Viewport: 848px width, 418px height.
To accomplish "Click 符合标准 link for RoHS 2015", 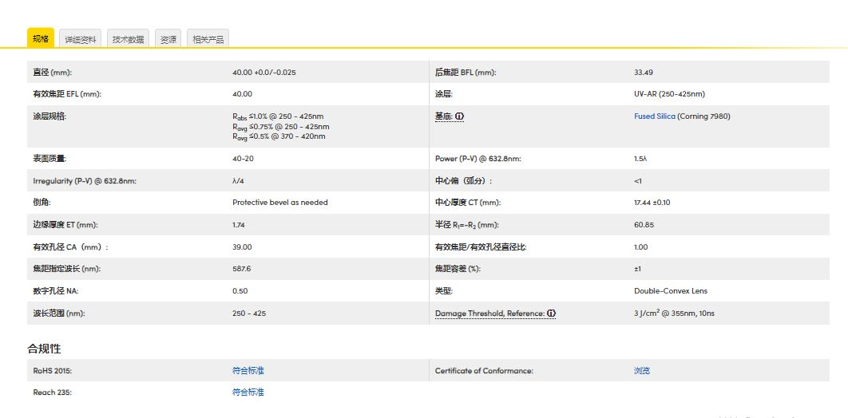I will click(x=248, y=371).
